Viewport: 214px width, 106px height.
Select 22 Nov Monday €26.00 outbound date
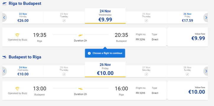(23, 18)
